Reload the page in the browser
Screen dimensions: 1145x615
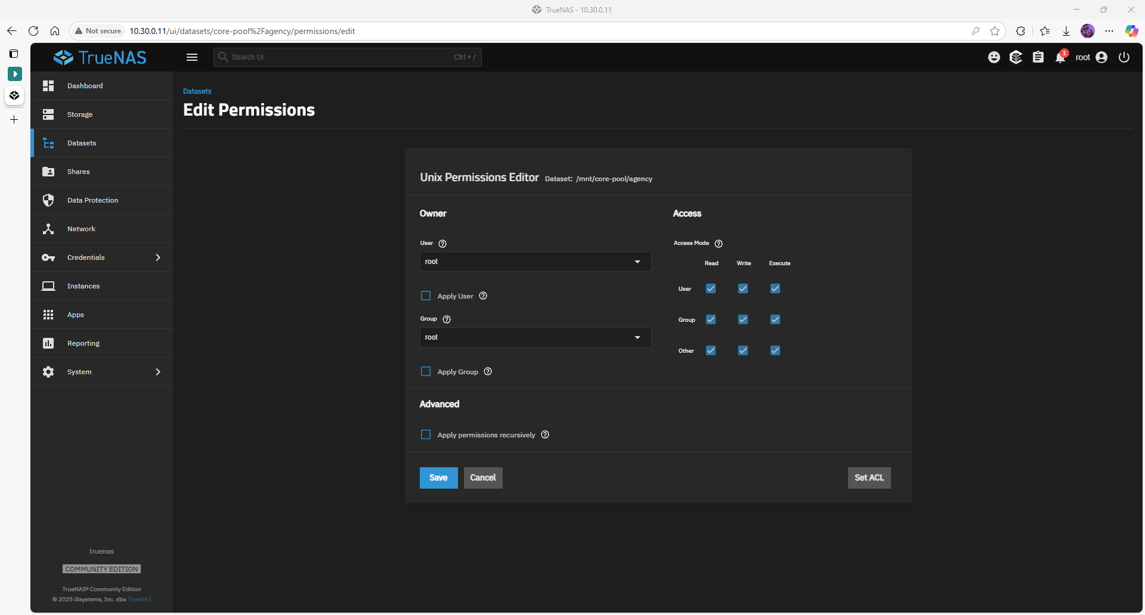pos(33,31)
